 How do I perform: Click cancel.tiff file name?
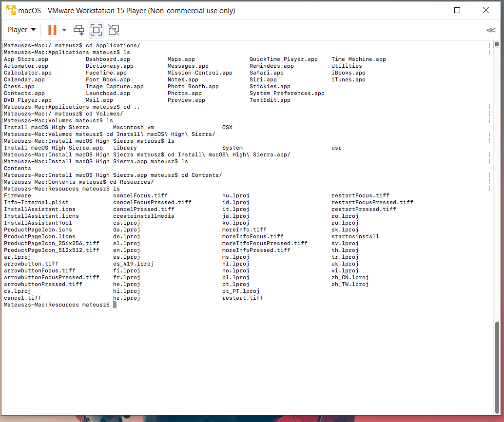(x=22, y=298)
